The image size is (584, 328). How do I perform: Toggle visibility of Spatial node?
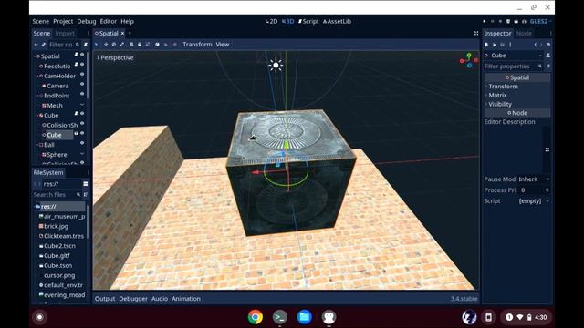tap(82, 55)
